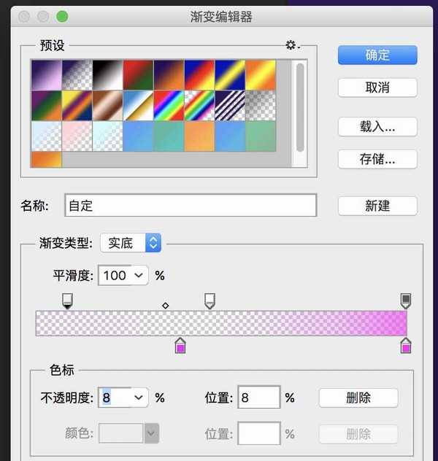438x461 pixels.
Task: Select the blue preset next to cyan transparent
Action: (138, 136)
